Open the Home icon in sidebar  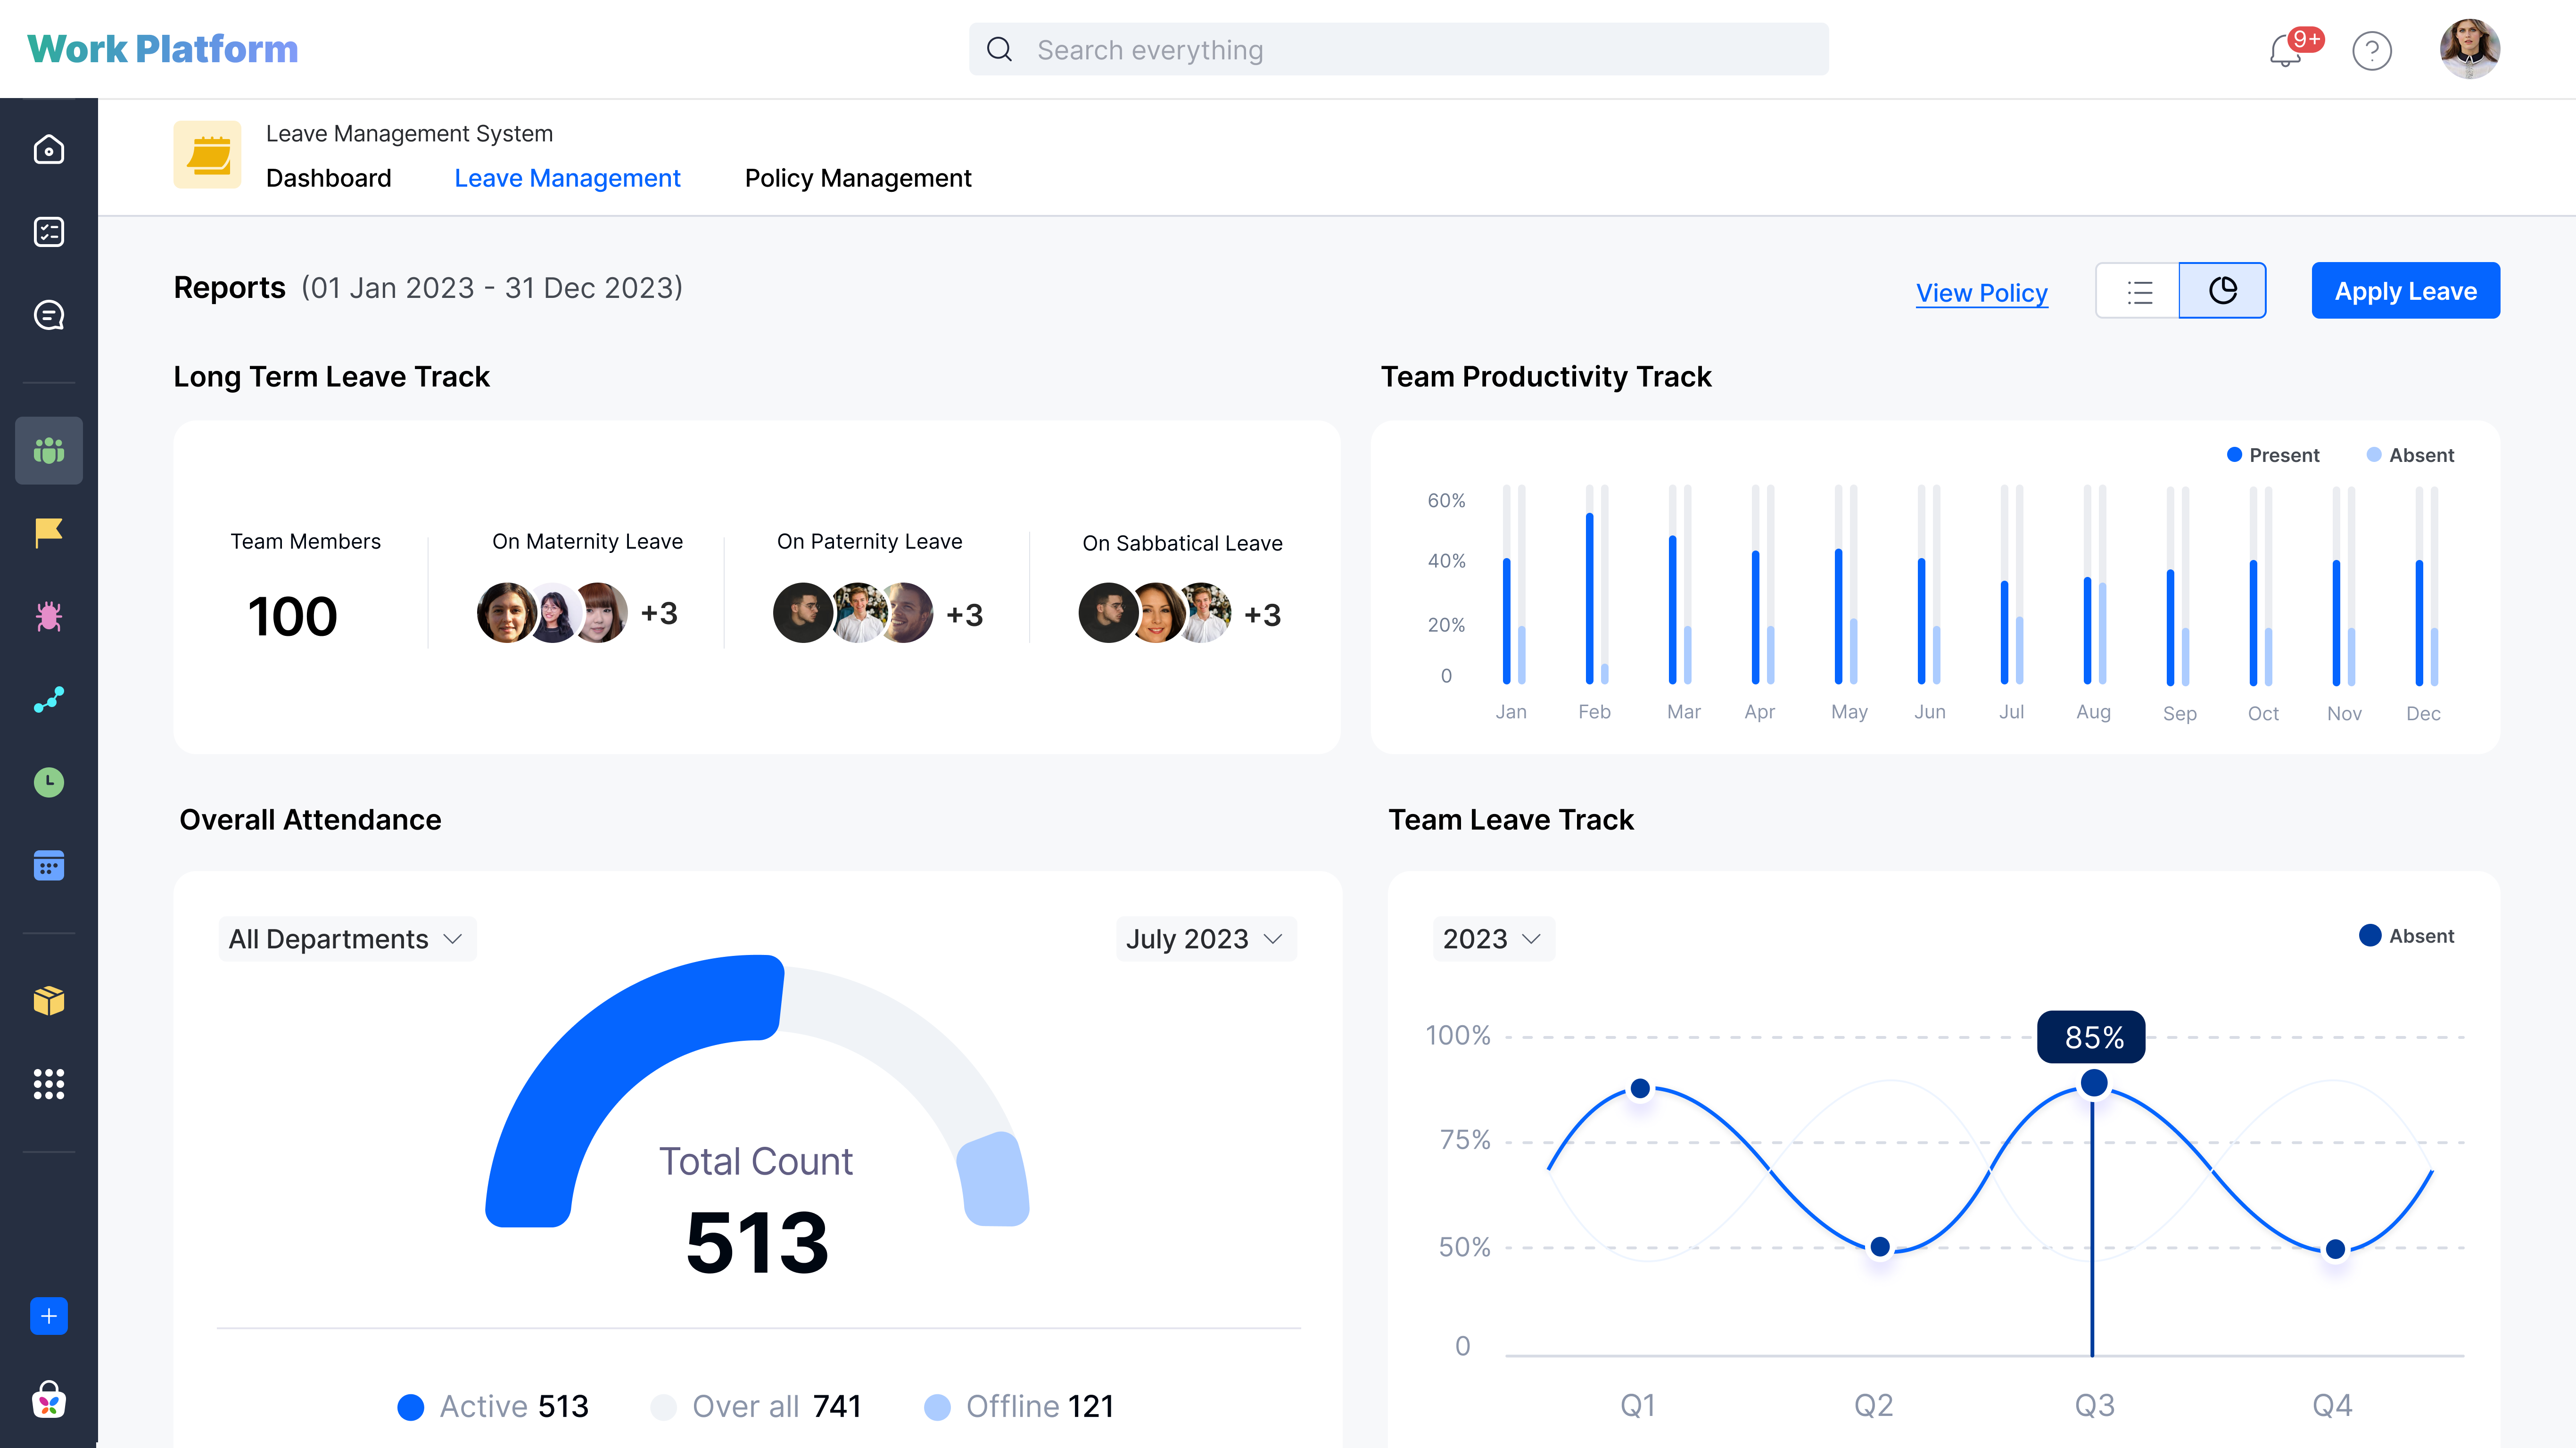pyautogui.click(x=48, y=150)
